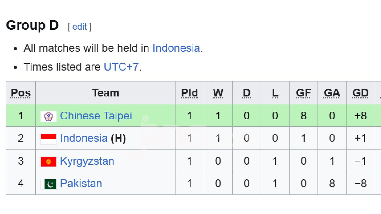The image size is (381, 214).
Task: Open the Pakistan team link
Action: tap(81, 183)
